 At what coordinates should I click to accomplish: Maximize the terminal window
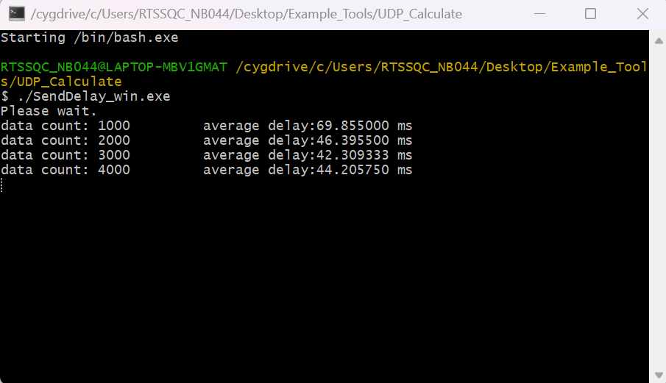pyautogui.click(x=590, y=14)
